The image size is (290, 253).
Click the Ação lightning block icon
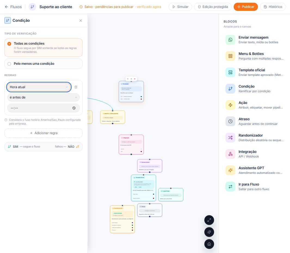[230, 105]
